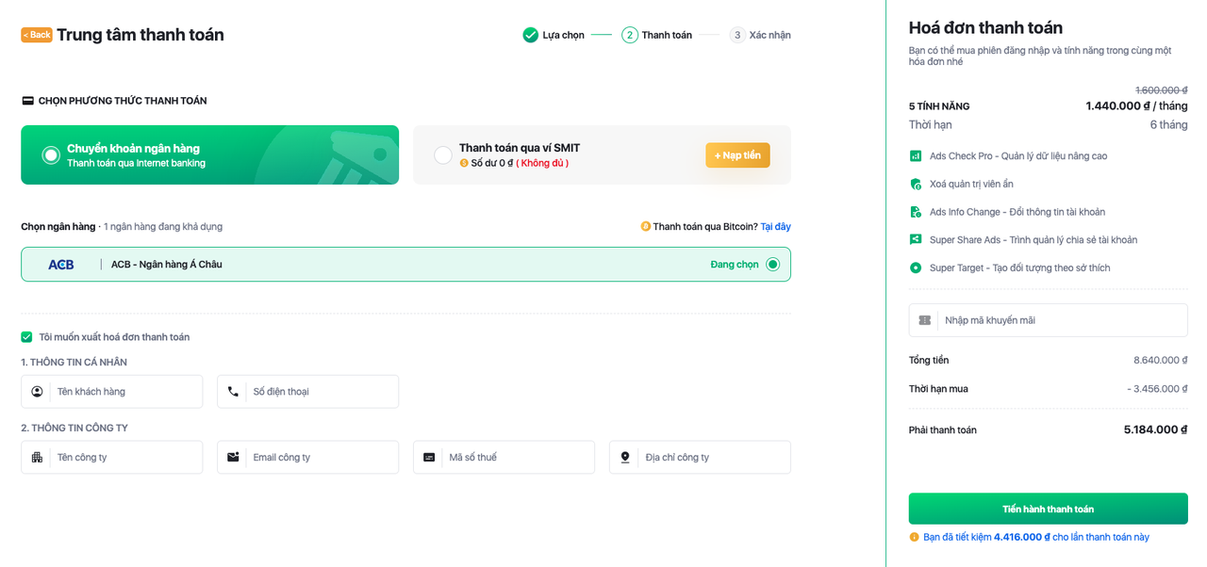Focus the Nhập mã khuyến mãi field
The height and width of the screenshot is (567, 1207).
(1061, 320)
